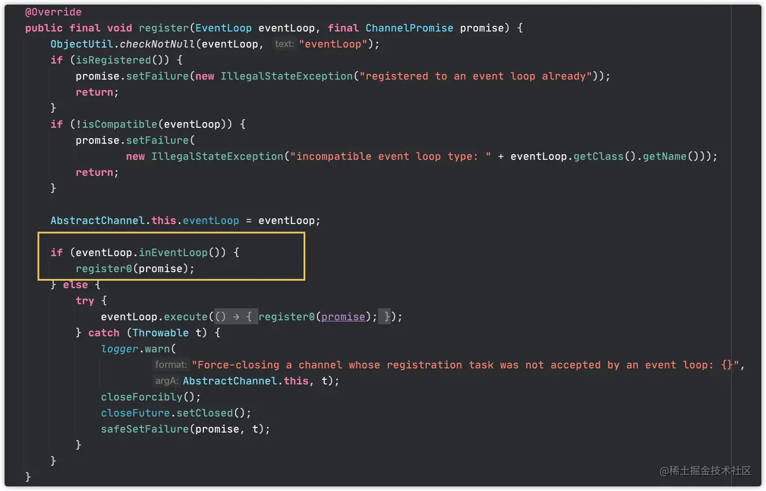The width and height of the screenshot is (766, 491).
Task: Select the warn method call
Action: click(158, 349)
